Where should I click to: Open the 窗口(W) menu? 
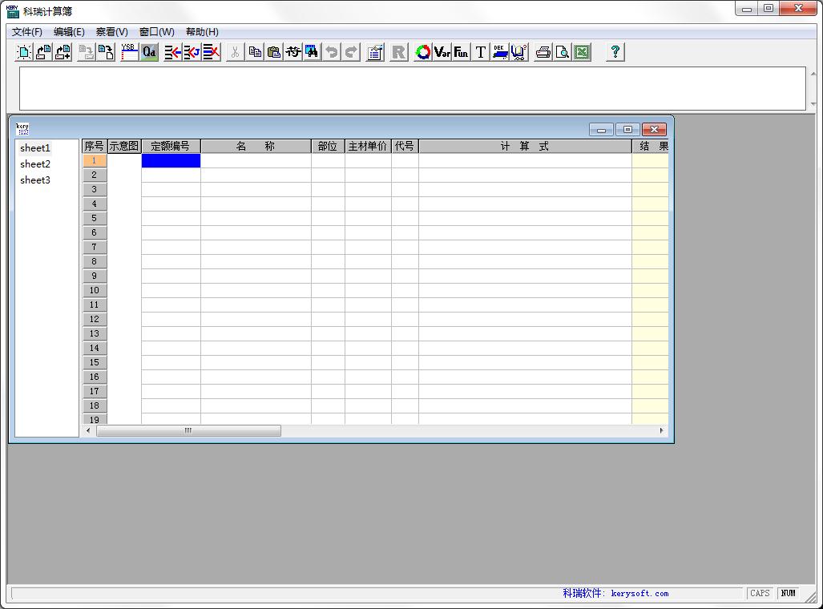pyautogui.click(x=156, y=32)
